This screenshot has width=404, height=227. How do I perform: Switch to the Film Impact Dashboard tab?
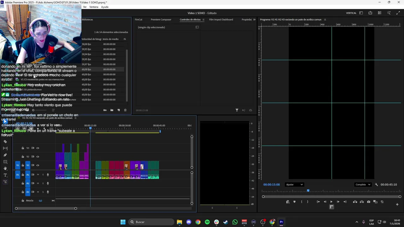click(x=221, y=20)
